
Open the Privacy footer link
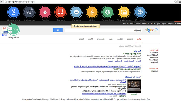[x=62, y=99]
